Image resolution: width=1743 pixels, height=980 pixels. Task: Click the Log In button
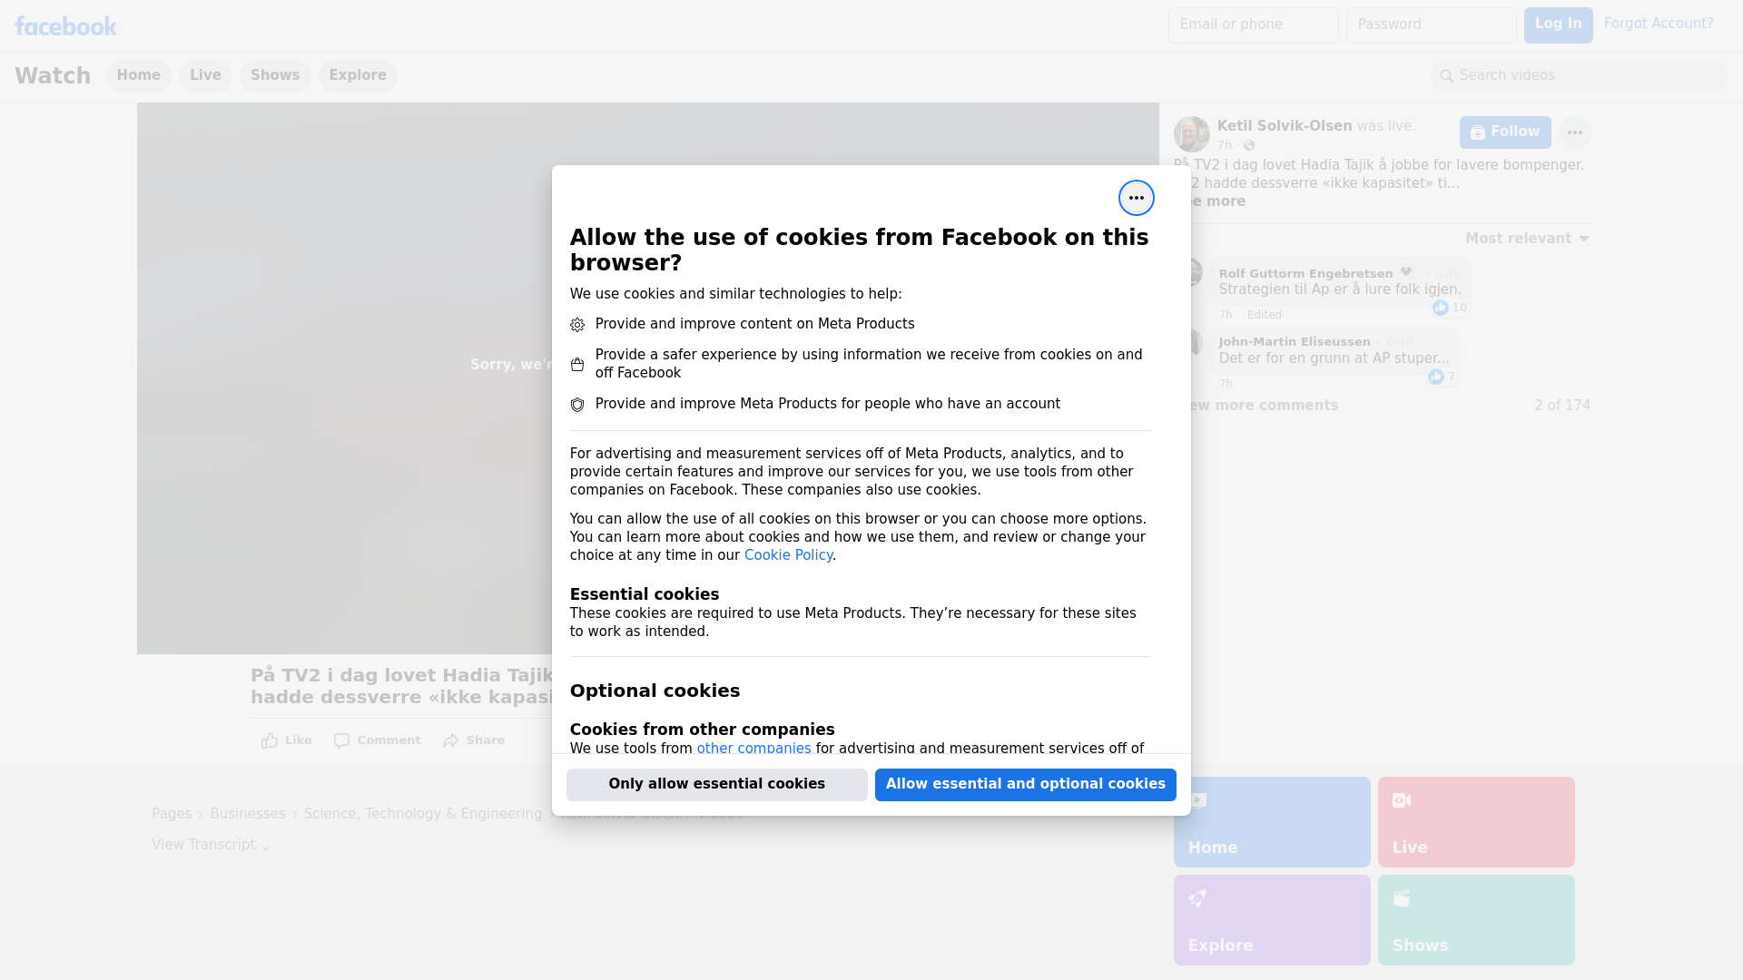(1558, 25)
